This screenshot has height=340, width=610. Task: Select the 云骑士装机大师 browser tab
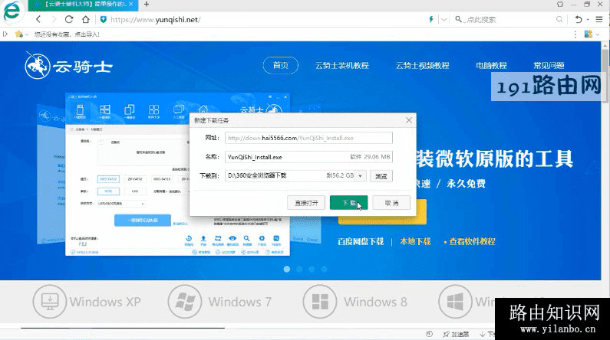point(84,5)
